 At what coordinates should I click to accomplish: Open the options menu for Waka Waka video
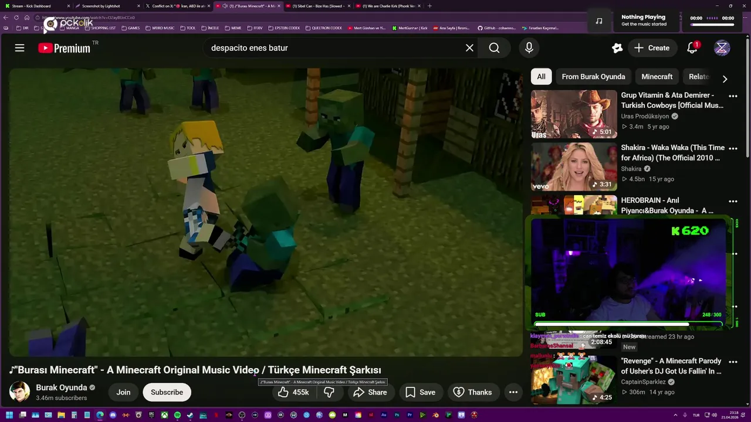[x=733, y=149]
